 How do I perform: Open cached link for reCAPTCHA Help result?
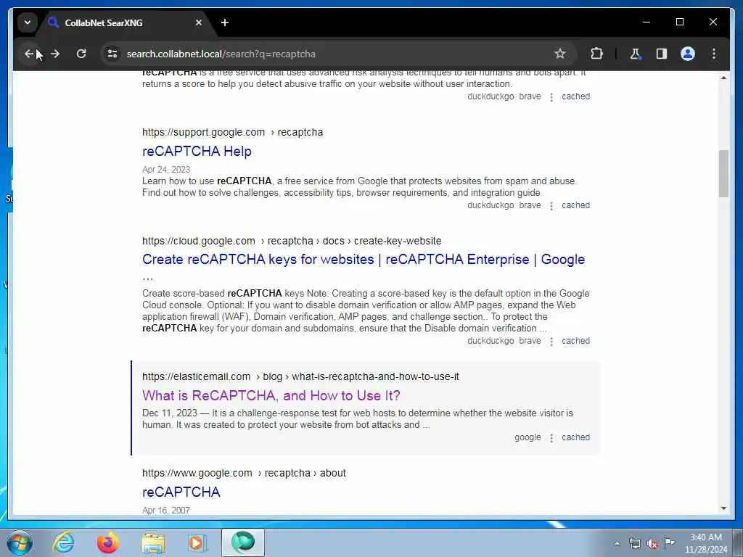pyautogui.click(x=575, y=205)
